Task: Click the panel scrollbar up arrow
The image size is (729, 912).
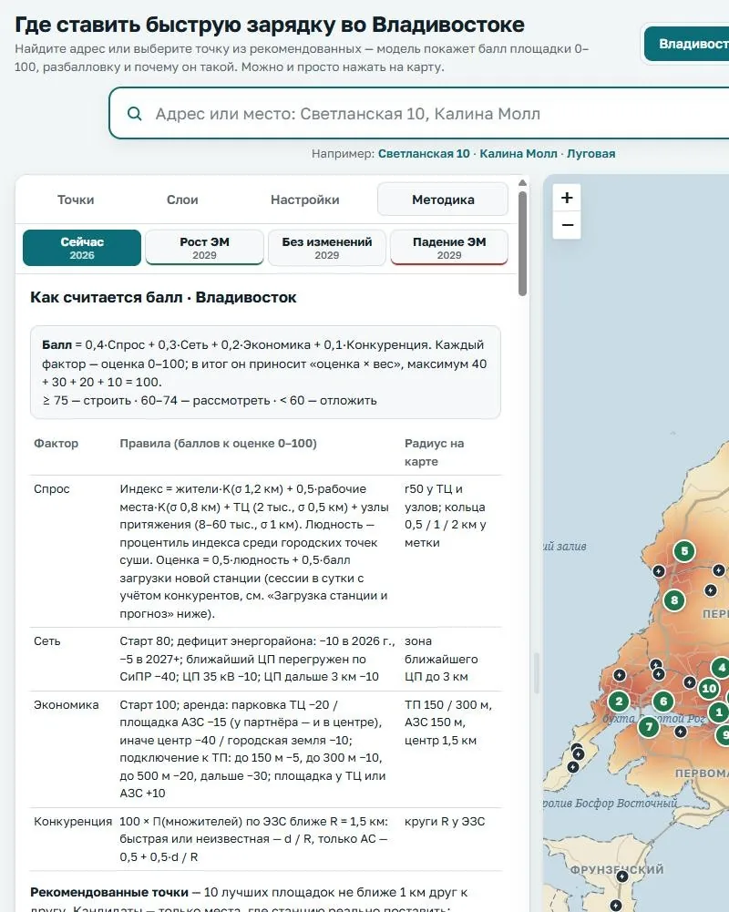Action: tap(522, 182)
